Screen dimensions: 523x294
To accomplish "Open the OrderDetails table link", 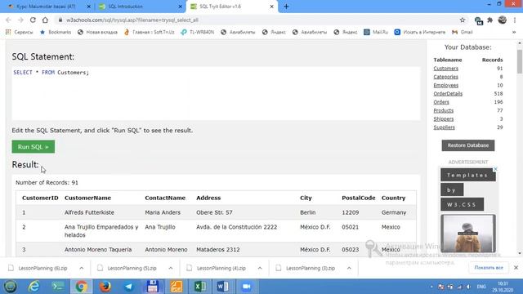I will click(x=448, y=94).
